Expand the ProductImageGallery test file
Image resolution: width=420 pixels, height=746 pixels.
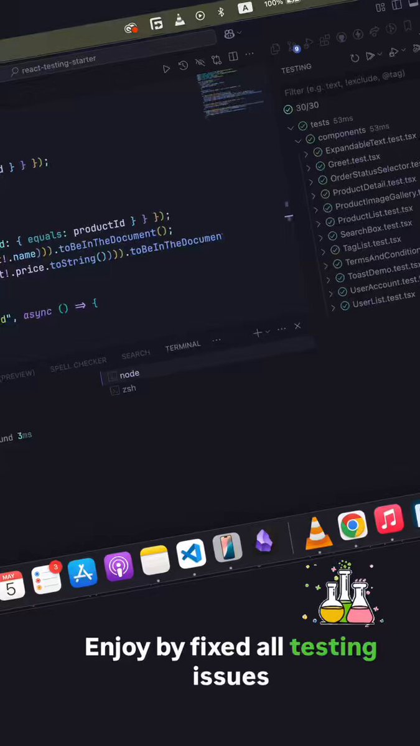pos(315,209)
